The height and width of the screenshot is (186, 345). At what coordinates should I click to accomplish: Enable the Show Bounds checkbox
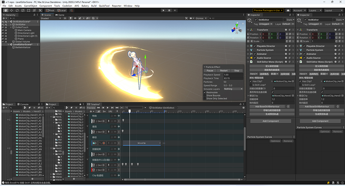tap(205, 96)
